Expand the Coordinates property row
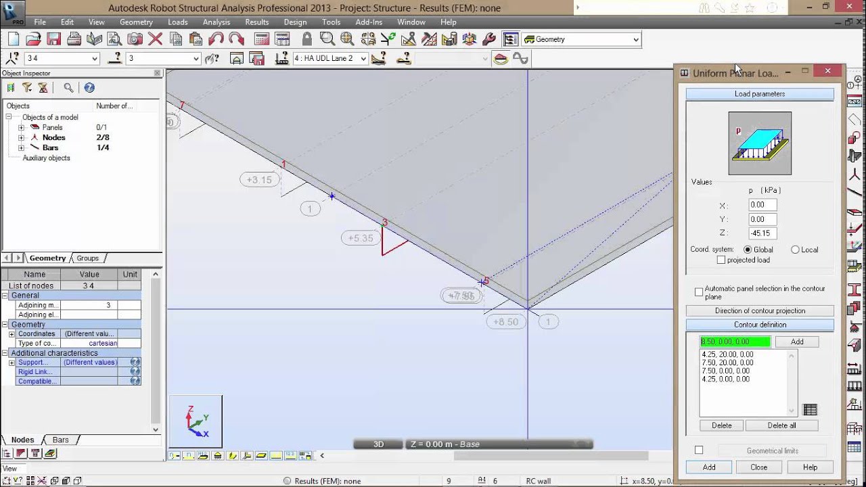This screenshot has width=866, height=487. click(12, 334)
